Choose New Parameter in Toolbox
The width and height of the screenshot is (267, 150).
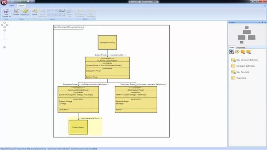point(240,72)
